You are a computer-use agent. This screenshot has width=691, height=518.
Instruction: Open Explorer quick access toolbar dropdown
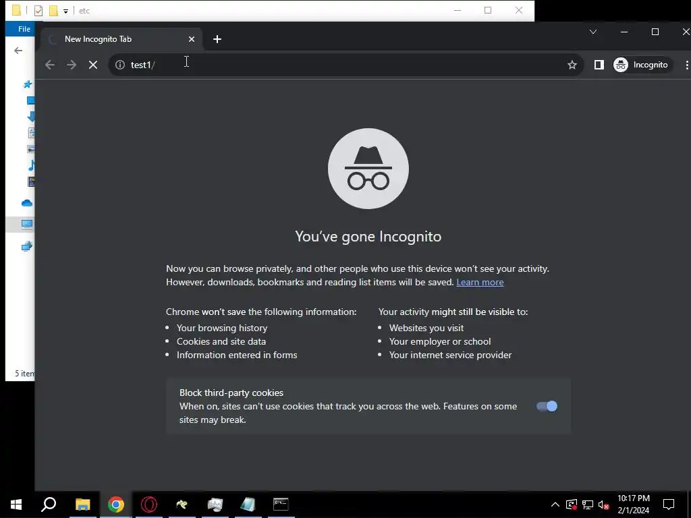point(65,11)
